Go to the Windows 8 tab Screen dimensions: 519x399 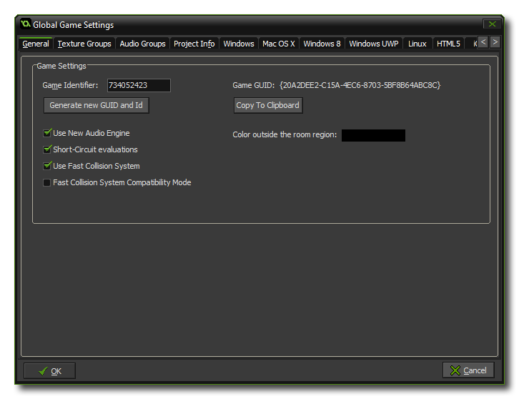(322, 44)
